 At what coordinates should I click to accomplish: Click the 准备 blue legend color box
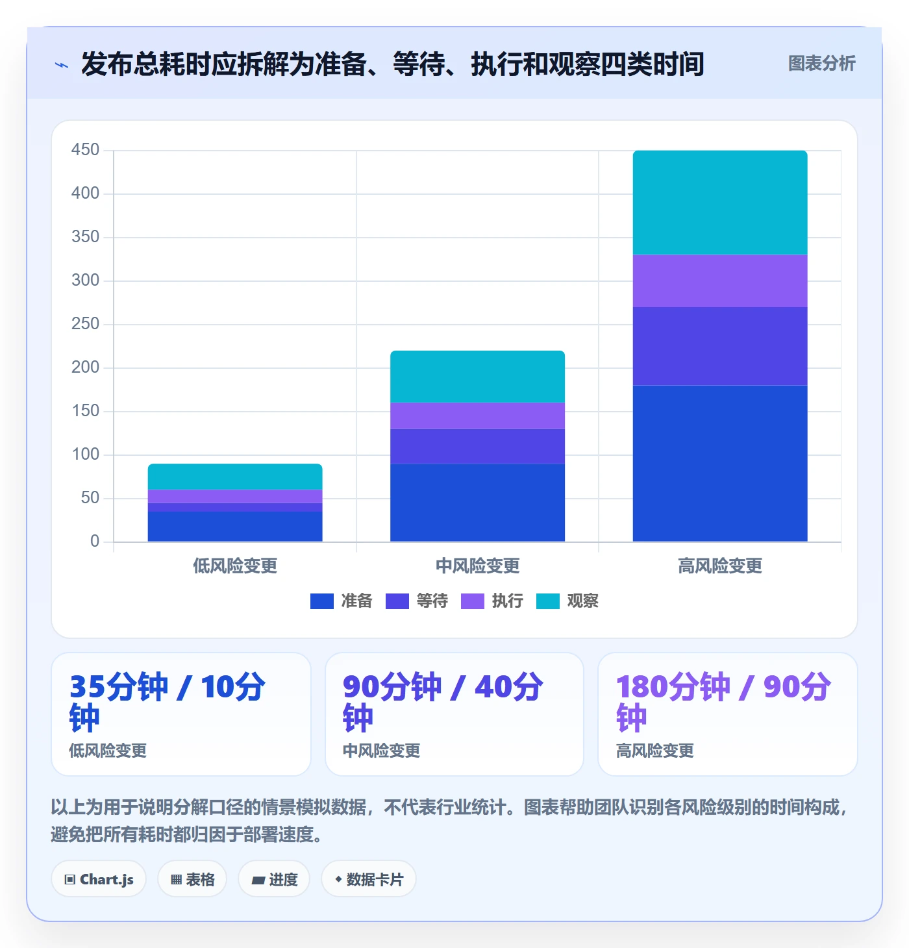click(x=322, y=601)
